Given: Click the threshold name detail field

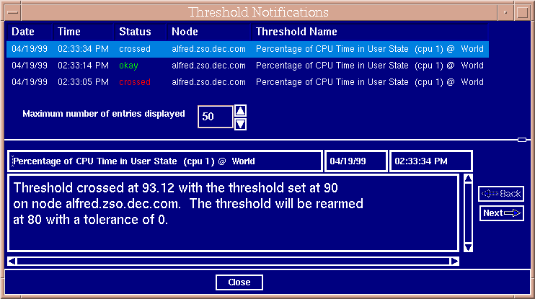Looking at the screenshot, I should click(x=165, y=161).
